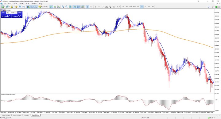This screenshot has width=221, height=119.
Task: Click the lot size 100.00 field
Action: point(12,13)
